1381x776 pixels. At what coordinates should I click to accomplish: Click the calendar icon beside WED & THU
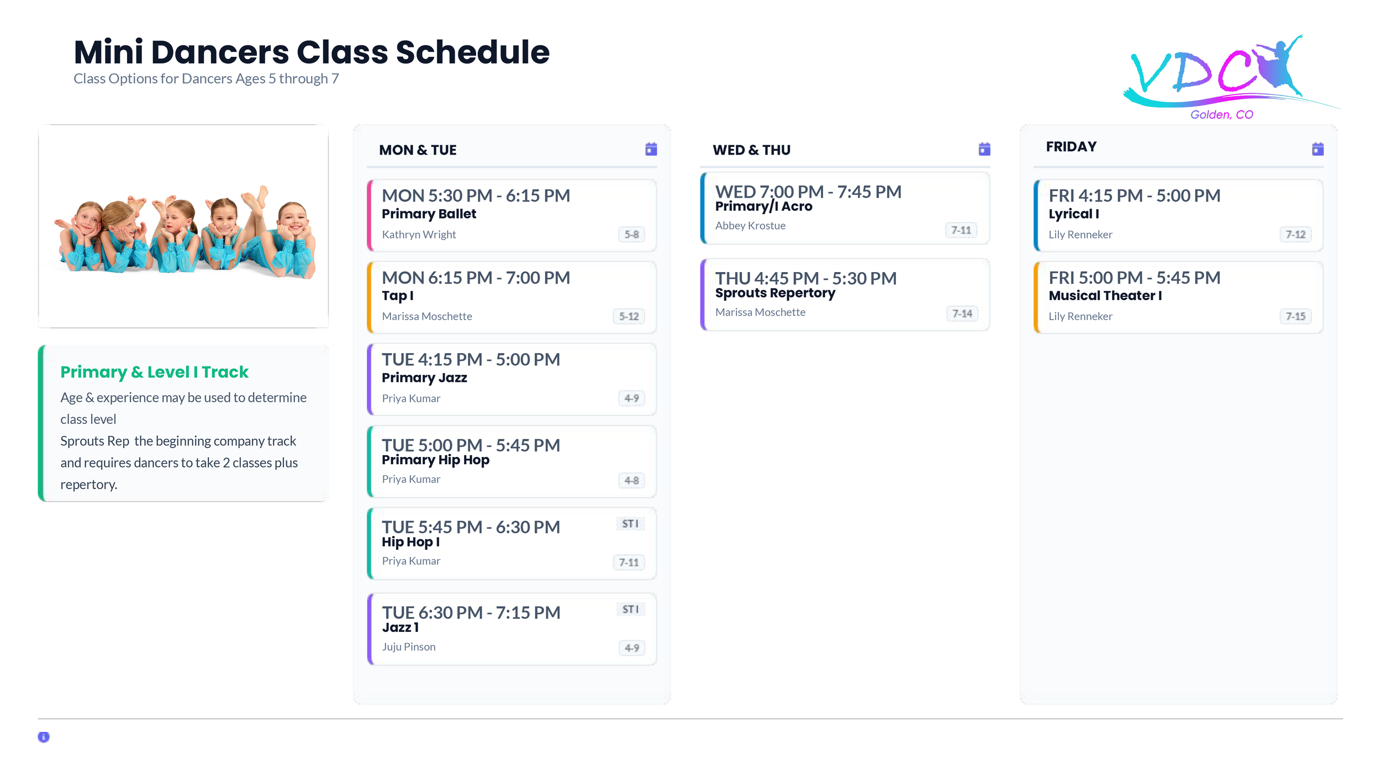coord(984,149)
